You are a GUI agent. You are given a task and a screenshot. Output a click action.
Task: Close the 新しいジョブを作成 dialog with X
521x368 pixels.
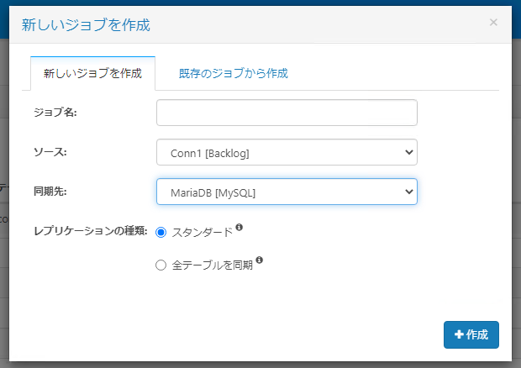click(x=493, y=23)
